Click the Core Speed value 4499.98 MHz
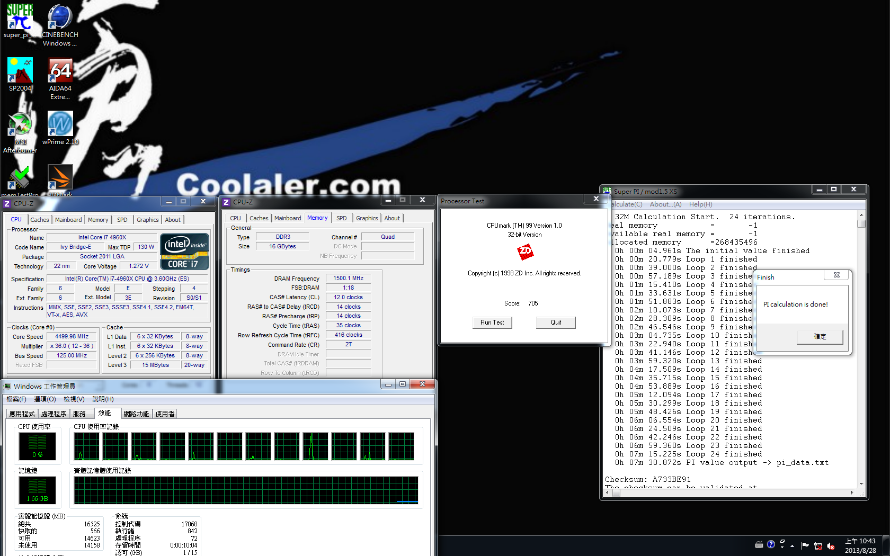 72,337
